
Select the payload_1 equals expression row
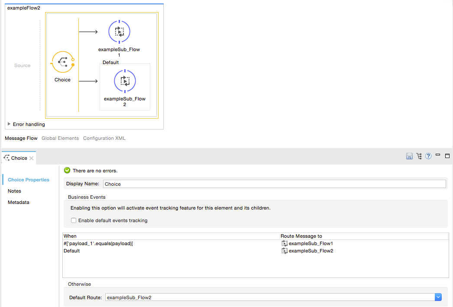pos(98,244)
